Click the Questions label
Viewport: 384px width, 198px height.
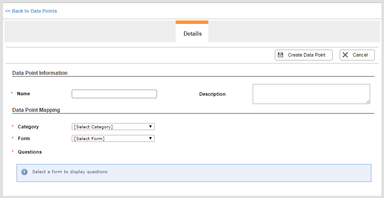[x=30, y=152]
